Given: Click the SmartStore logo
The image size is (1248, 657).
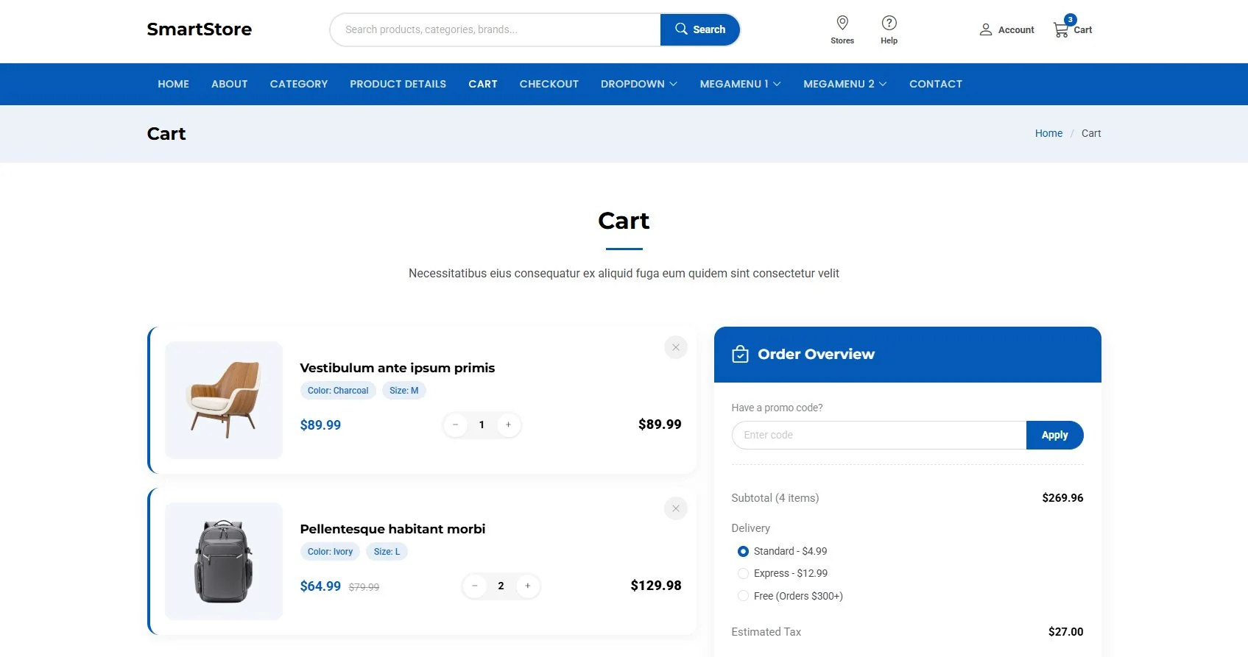Looking at the screenshot, I should coord(200,29).
